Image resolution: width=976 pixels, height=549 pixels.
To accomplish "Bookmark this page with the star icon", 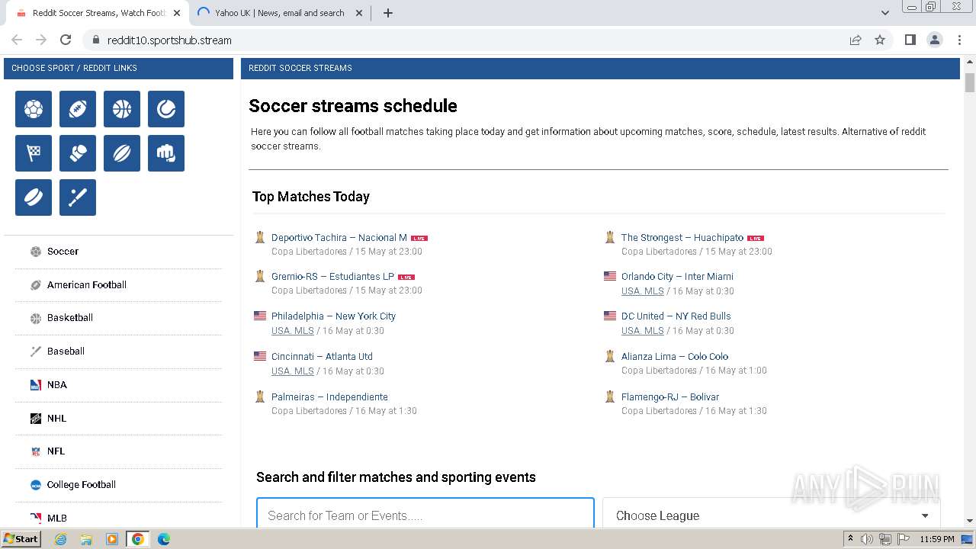I will [x=880, y=40].
